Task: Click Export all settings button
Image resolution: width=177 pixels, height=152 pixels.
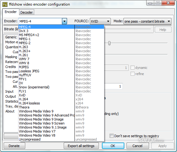Action: tap(81, 146)
